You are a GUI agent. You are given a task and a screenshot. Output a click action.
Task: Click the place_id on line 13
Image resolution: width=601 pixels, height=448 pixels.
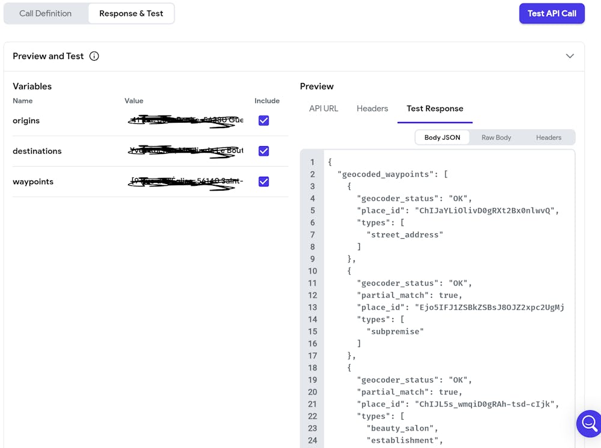pos(460,307)
